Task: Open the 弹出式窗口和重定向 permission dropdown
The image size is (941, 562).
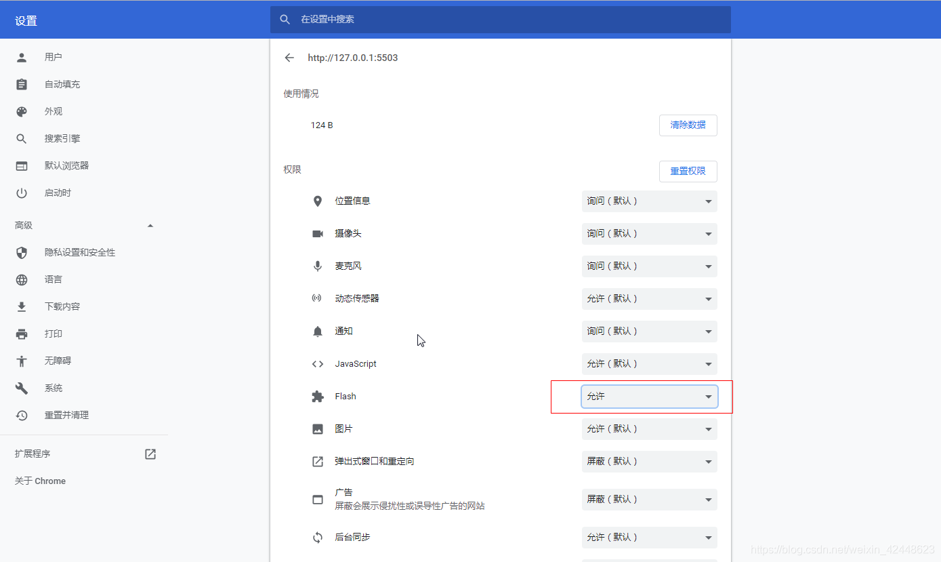Action: 648,461
